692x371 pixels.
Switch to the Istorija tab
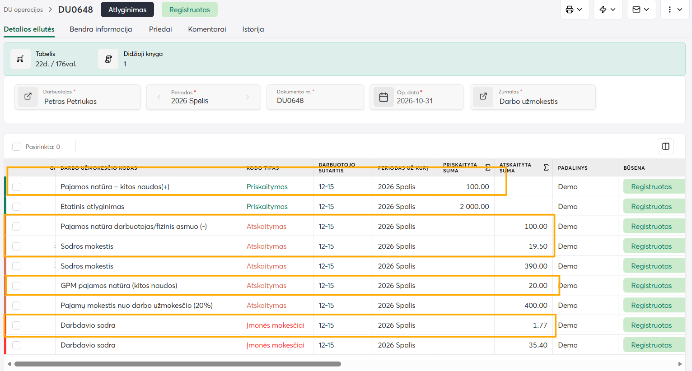click(x=253, y=29)
